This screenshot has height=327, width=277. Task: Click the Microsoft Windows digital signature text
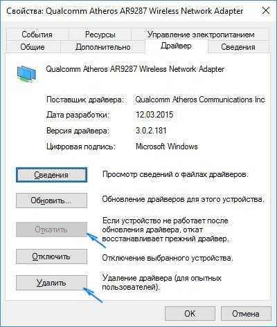(167, 147)
